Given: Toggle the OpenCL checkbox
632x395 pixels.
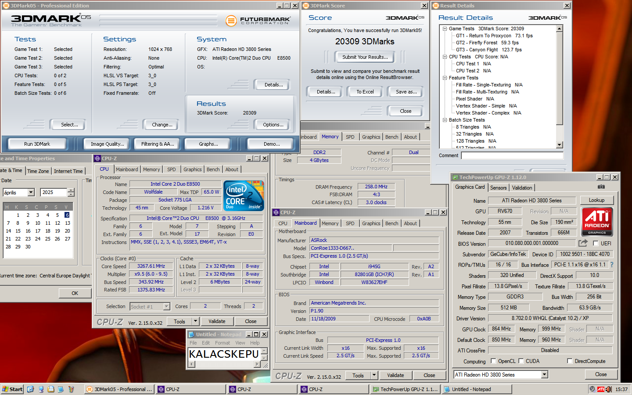Looking at the screenshot, I should [x=493, y=361].
